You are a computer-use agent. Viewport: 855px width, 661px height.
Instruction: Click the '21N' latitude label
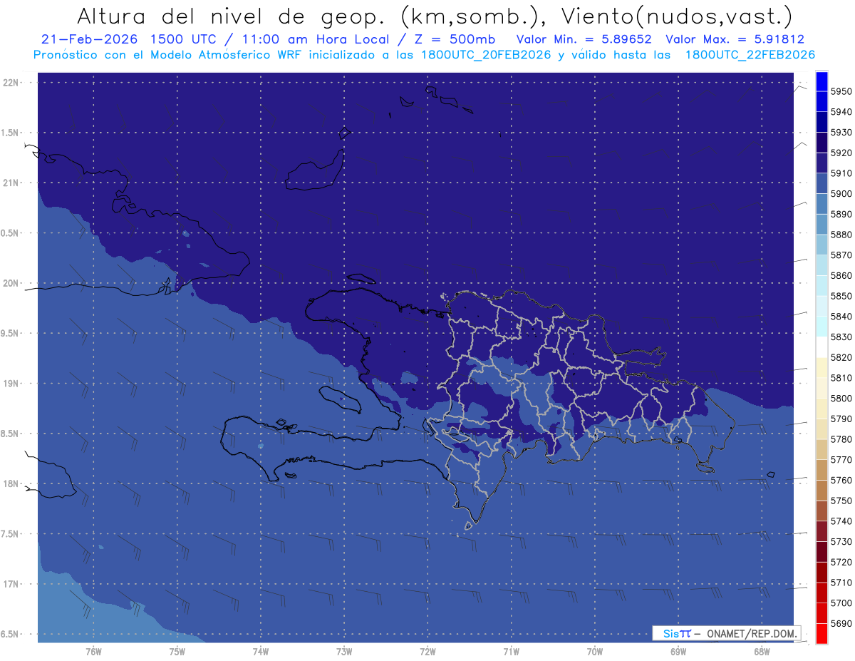(x=11, y=183)
